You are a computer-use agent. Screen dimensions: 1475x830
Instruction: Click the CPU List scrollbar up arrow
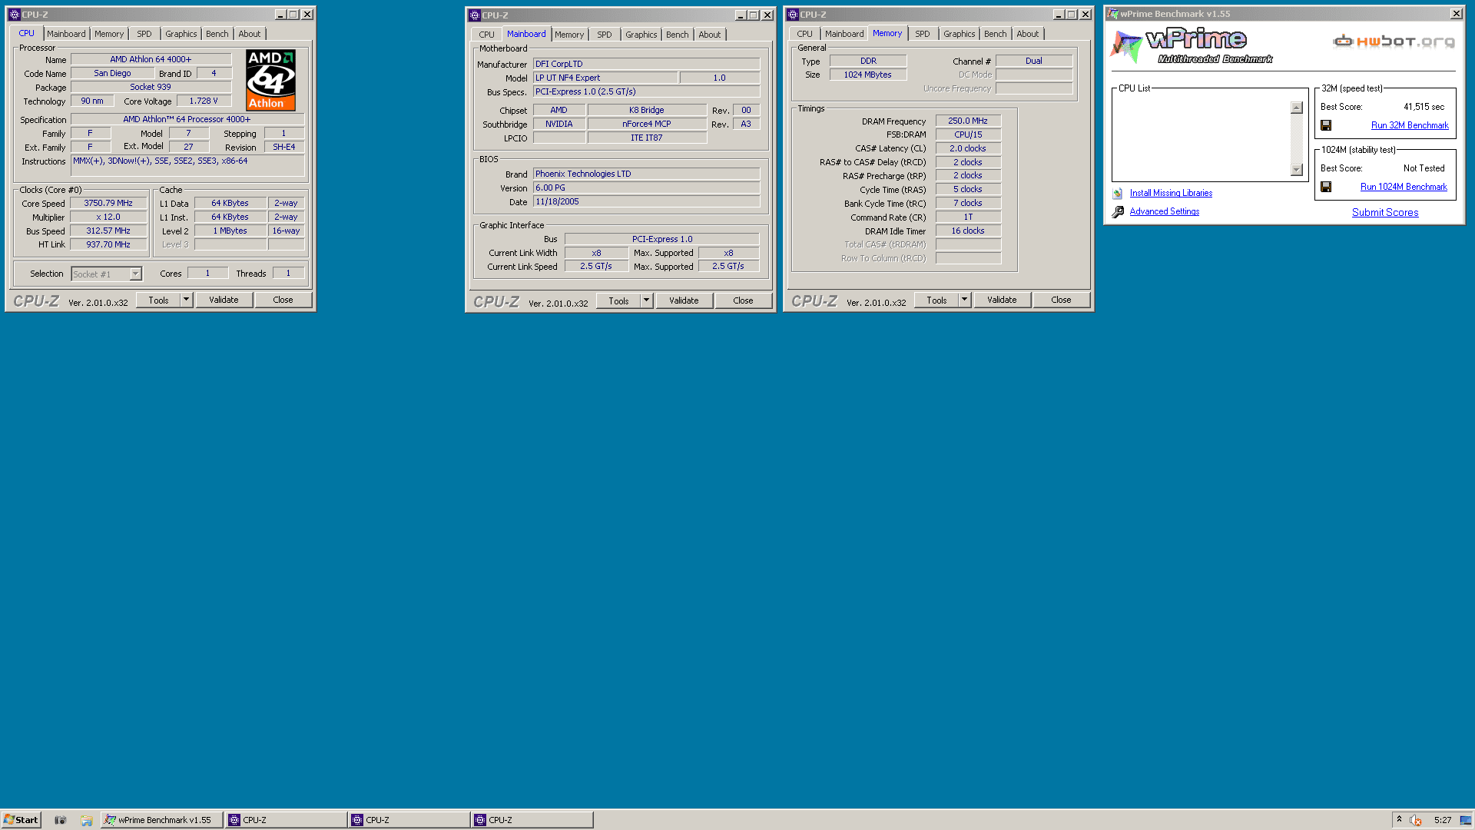point(1297,108)
